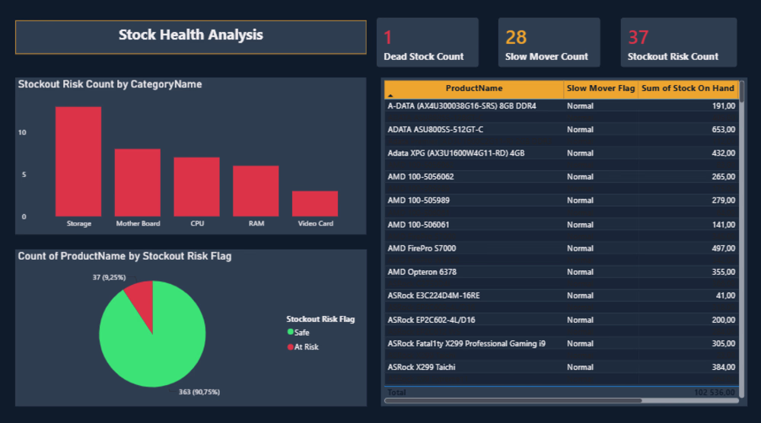Select 'ASRock Fatal1ty X299 Professional Gaming i9'
The width and height of the screenshot is (761, 423).
[x=466, y=343]
